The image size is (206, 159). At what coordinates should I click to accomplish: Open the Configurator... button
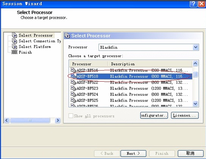pyautogui.click(x=154, y=115)
